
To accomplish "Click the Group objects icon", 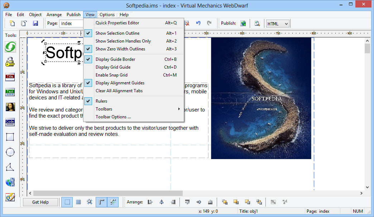I will pyautogui.click(x=273, y=202).
